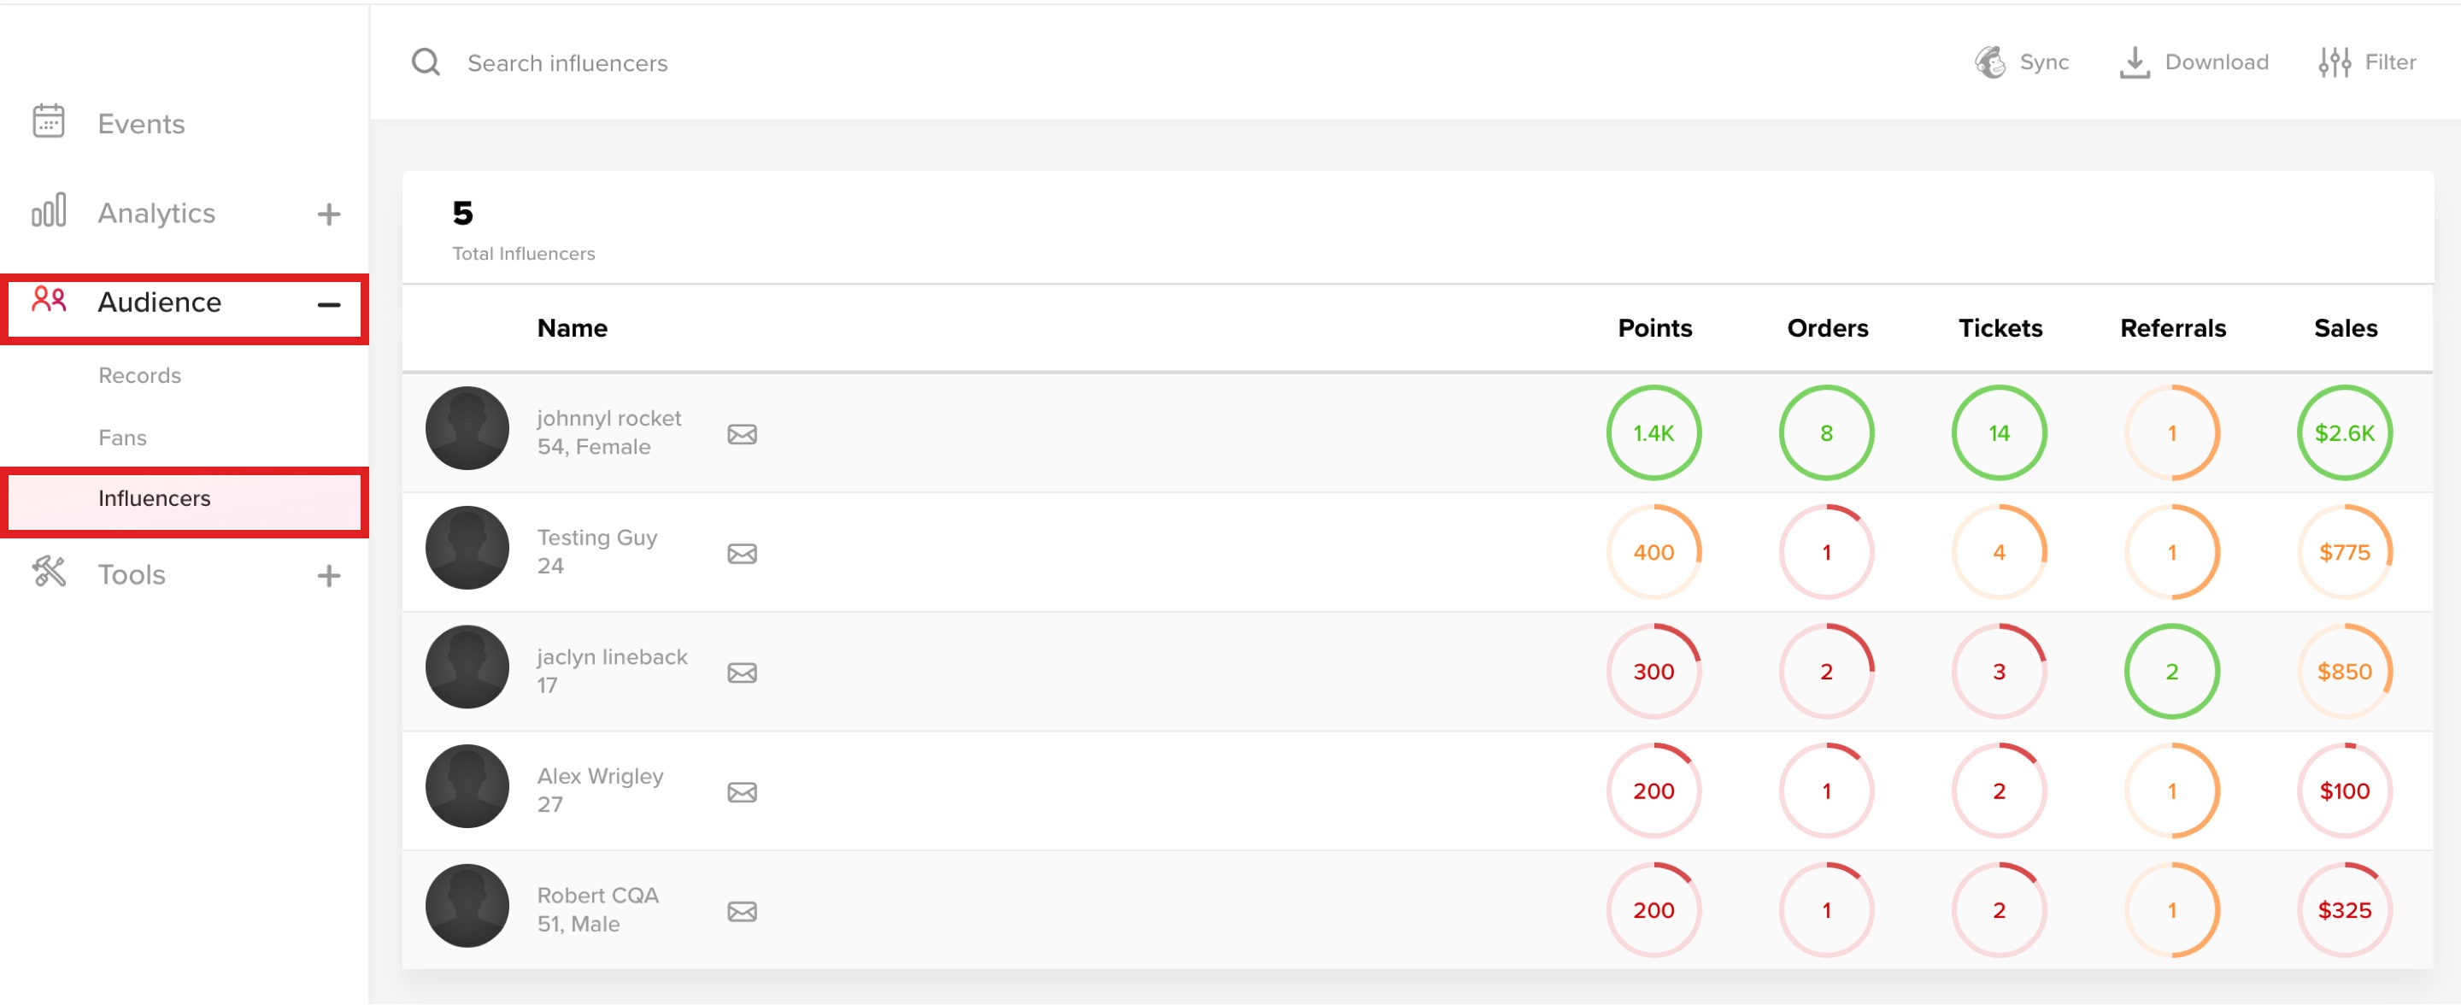Click the search magnifier icon
The height and width of the screenshot is (1005, 2461).
426,62
